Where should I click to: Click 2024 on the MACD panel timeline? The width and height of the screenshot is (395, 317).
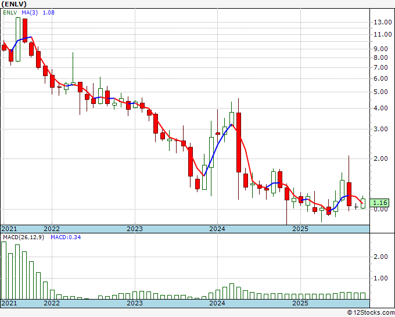click(x=217, y=303)
